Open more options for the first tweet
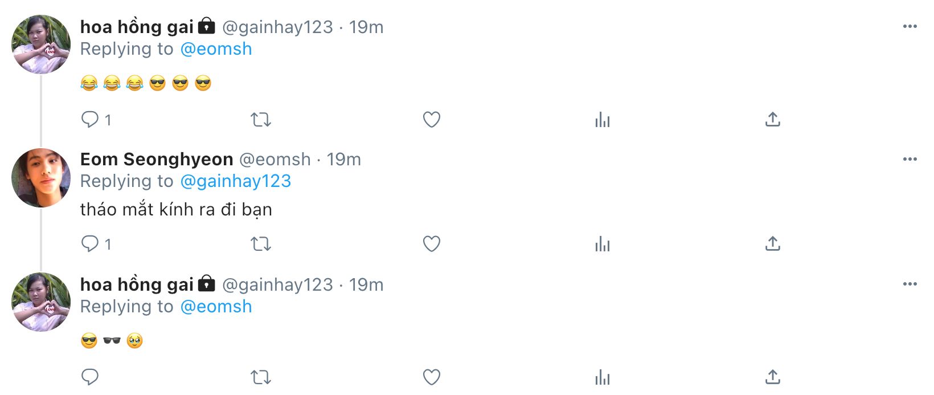934x395 pixels. pyautogui.click(x=910, y=26)
